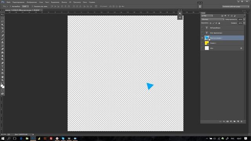Select the Move tool
Viewport: 251px width, 141px height.
click(x=2, y=14)
